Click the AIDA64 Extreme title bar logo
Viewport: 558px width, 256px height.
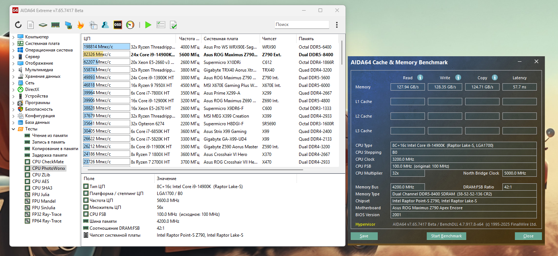[x=15, y=10]
